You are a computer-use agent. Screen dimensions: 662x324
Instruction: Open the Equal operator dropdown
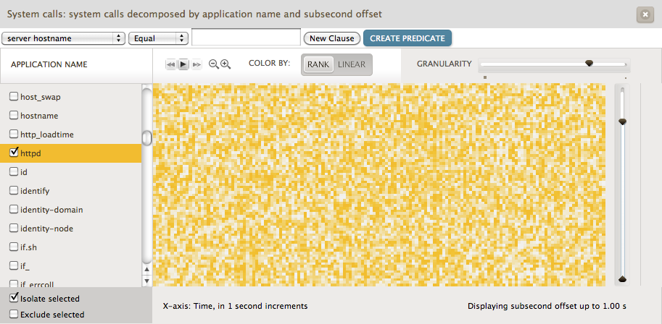pyautogui.click(x=158, y=38)
